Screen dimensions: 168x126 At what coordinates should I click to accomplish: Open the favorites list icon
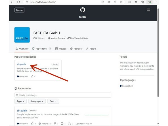pos(136,2)
